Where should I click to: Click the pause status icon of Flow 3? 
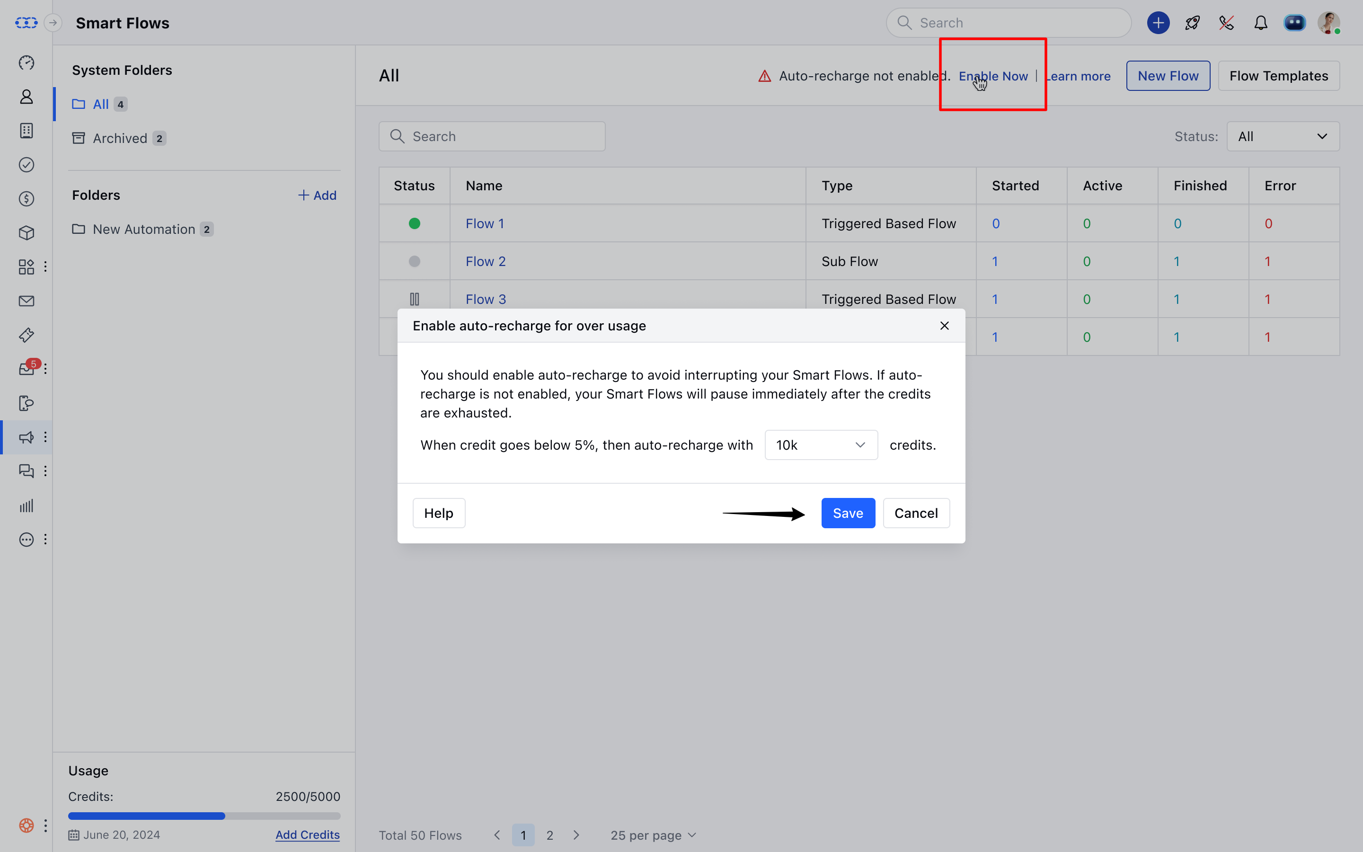(415, 299)
